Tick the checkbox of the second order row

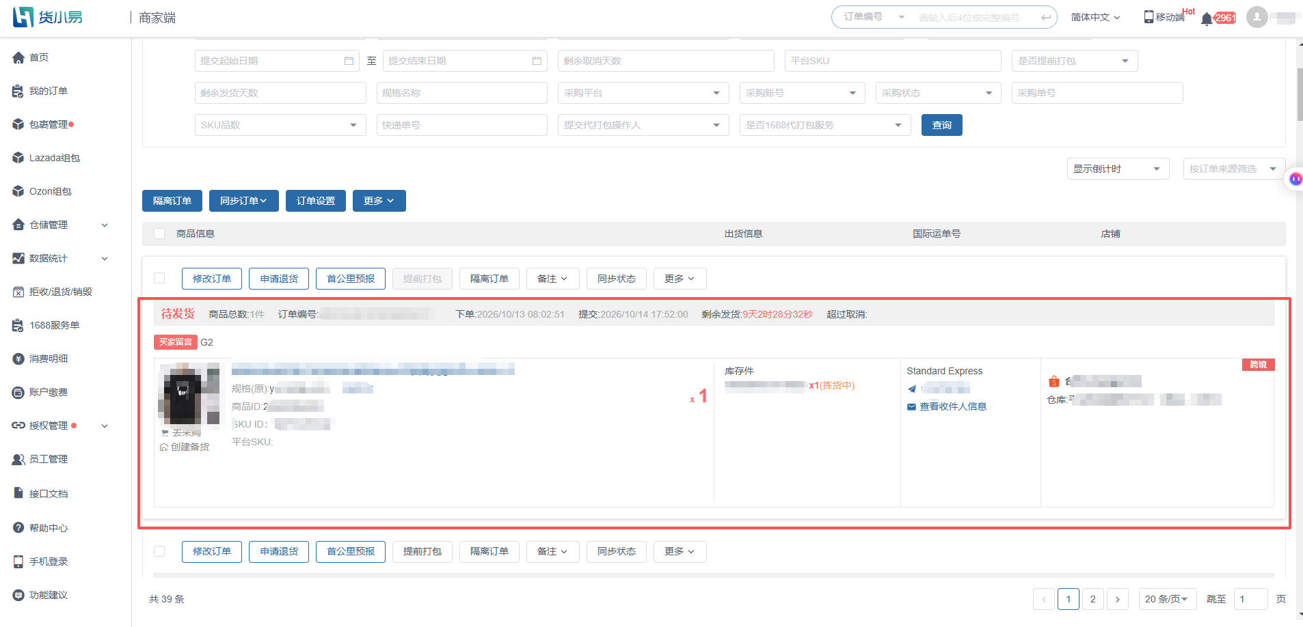pyautogui.click(x=159, y=551)
